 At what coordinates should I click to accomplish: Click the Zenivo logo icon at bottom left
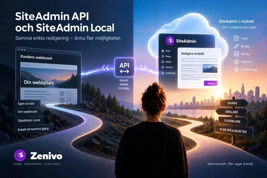(x=20, y=155)
